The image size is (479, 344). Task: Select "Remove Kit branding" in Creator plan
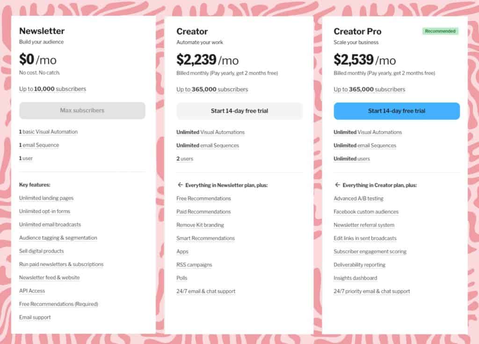click(x=200, y=225)
